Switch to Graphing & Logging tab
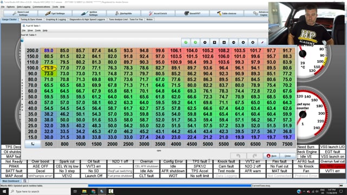The width and height of the screenshot is (347, 195). point(56,19)
